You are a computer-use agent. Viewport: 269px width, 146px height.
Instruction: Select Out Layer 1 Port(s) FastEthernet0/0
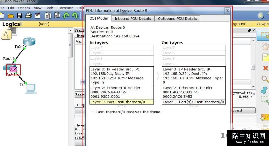click(x=194, y=102)
